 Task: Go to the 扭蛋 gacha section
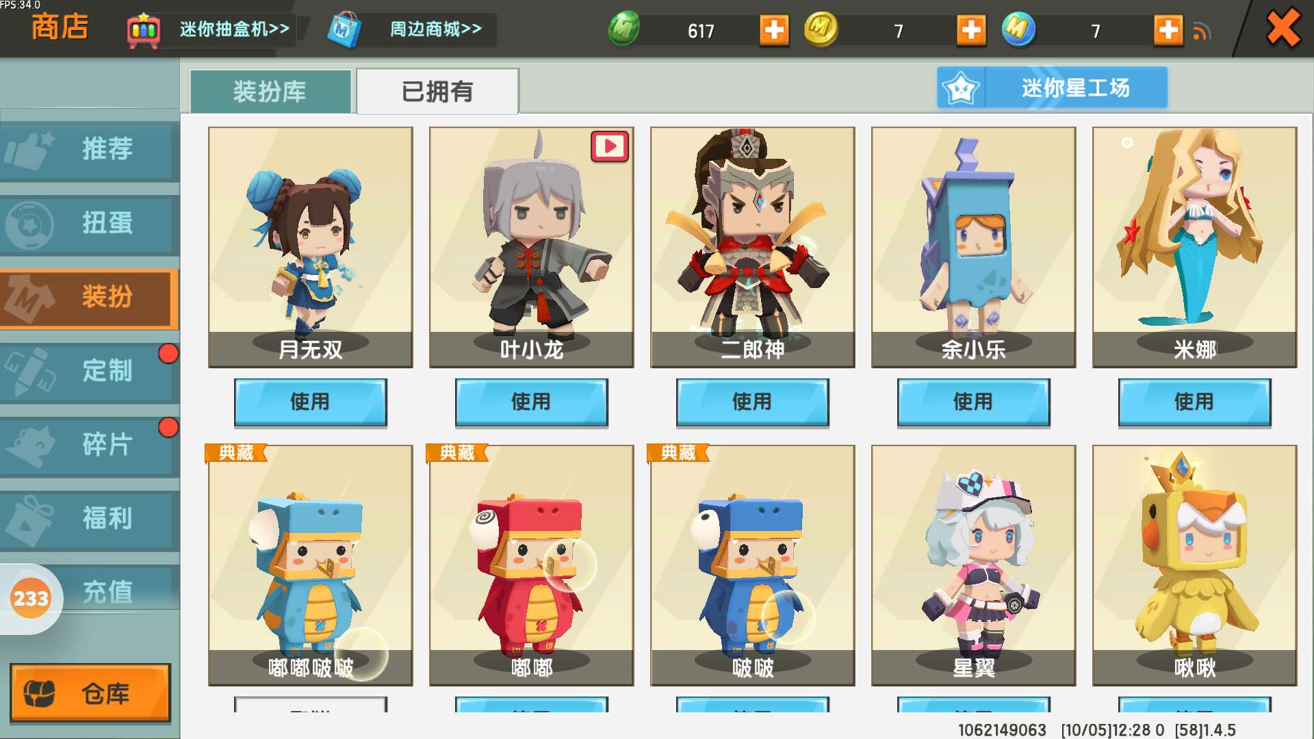point(90,224)
